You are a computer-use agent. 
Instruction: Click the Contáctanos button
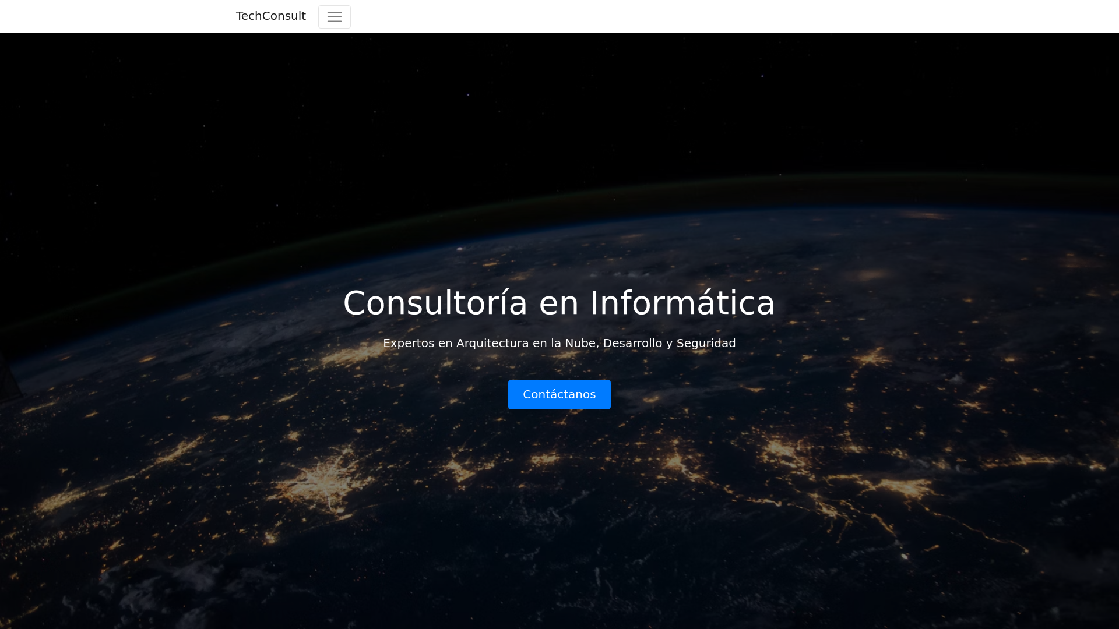559,395
